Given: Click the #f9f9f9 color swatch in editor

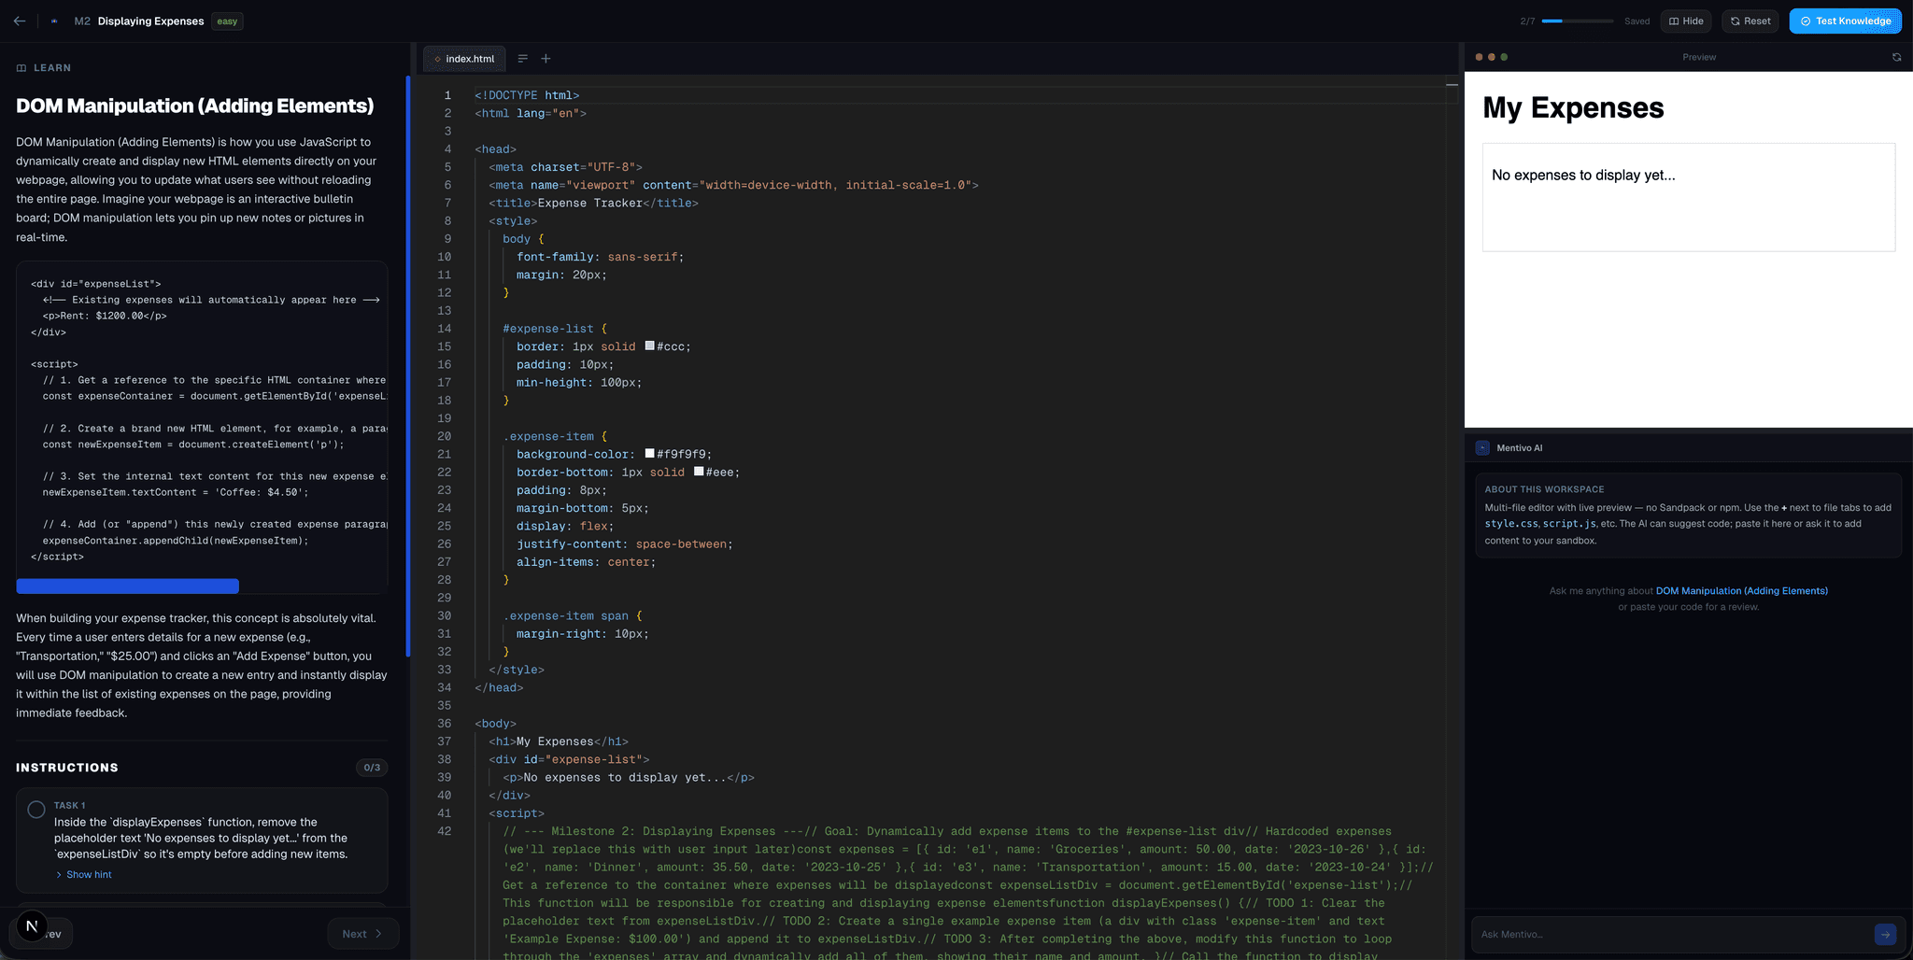Looking at the screenshot, I should [650, 454].
